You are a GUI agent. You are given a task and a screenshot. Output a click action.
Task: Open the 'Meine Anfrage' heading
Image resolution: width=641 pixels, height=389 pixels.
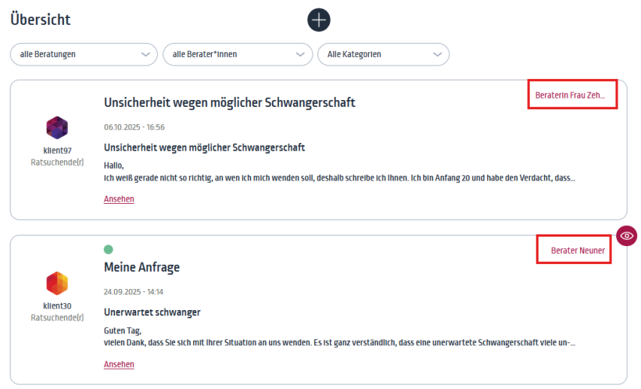pos(141,267)
